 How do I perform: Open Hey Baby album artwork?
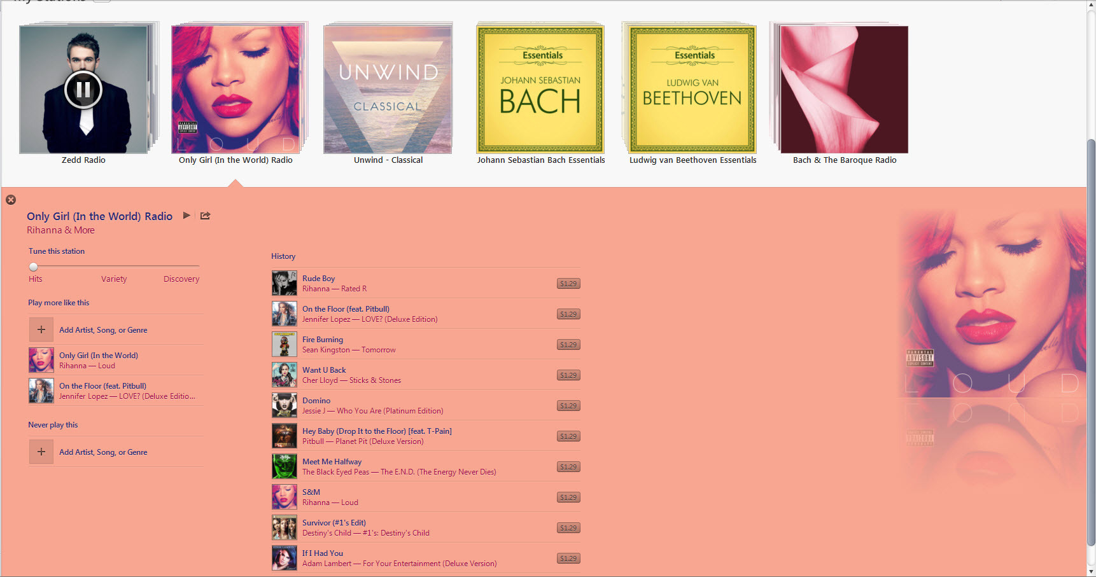(285, 436)
